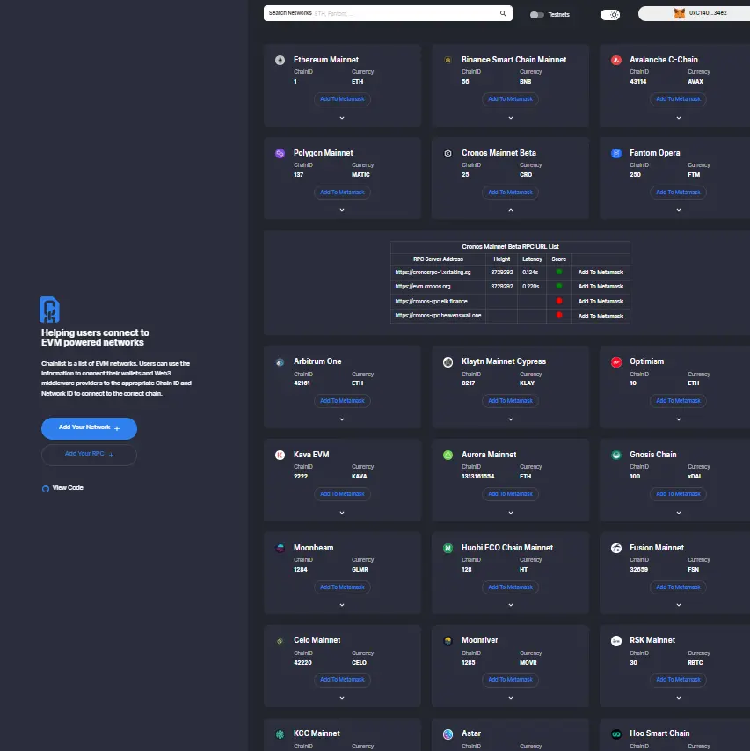
Task: Click the Moonriver logo icon
Action: click(x=448, y=641)
